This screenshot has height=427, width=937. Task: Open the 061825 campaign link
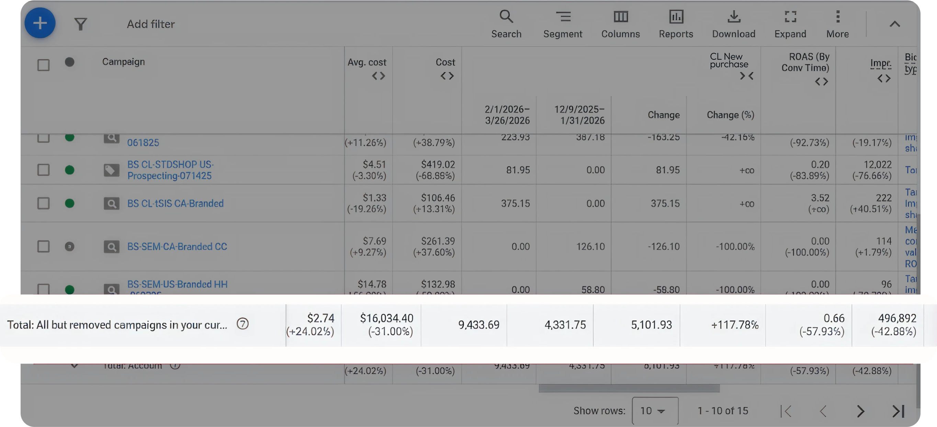(143, 142)
